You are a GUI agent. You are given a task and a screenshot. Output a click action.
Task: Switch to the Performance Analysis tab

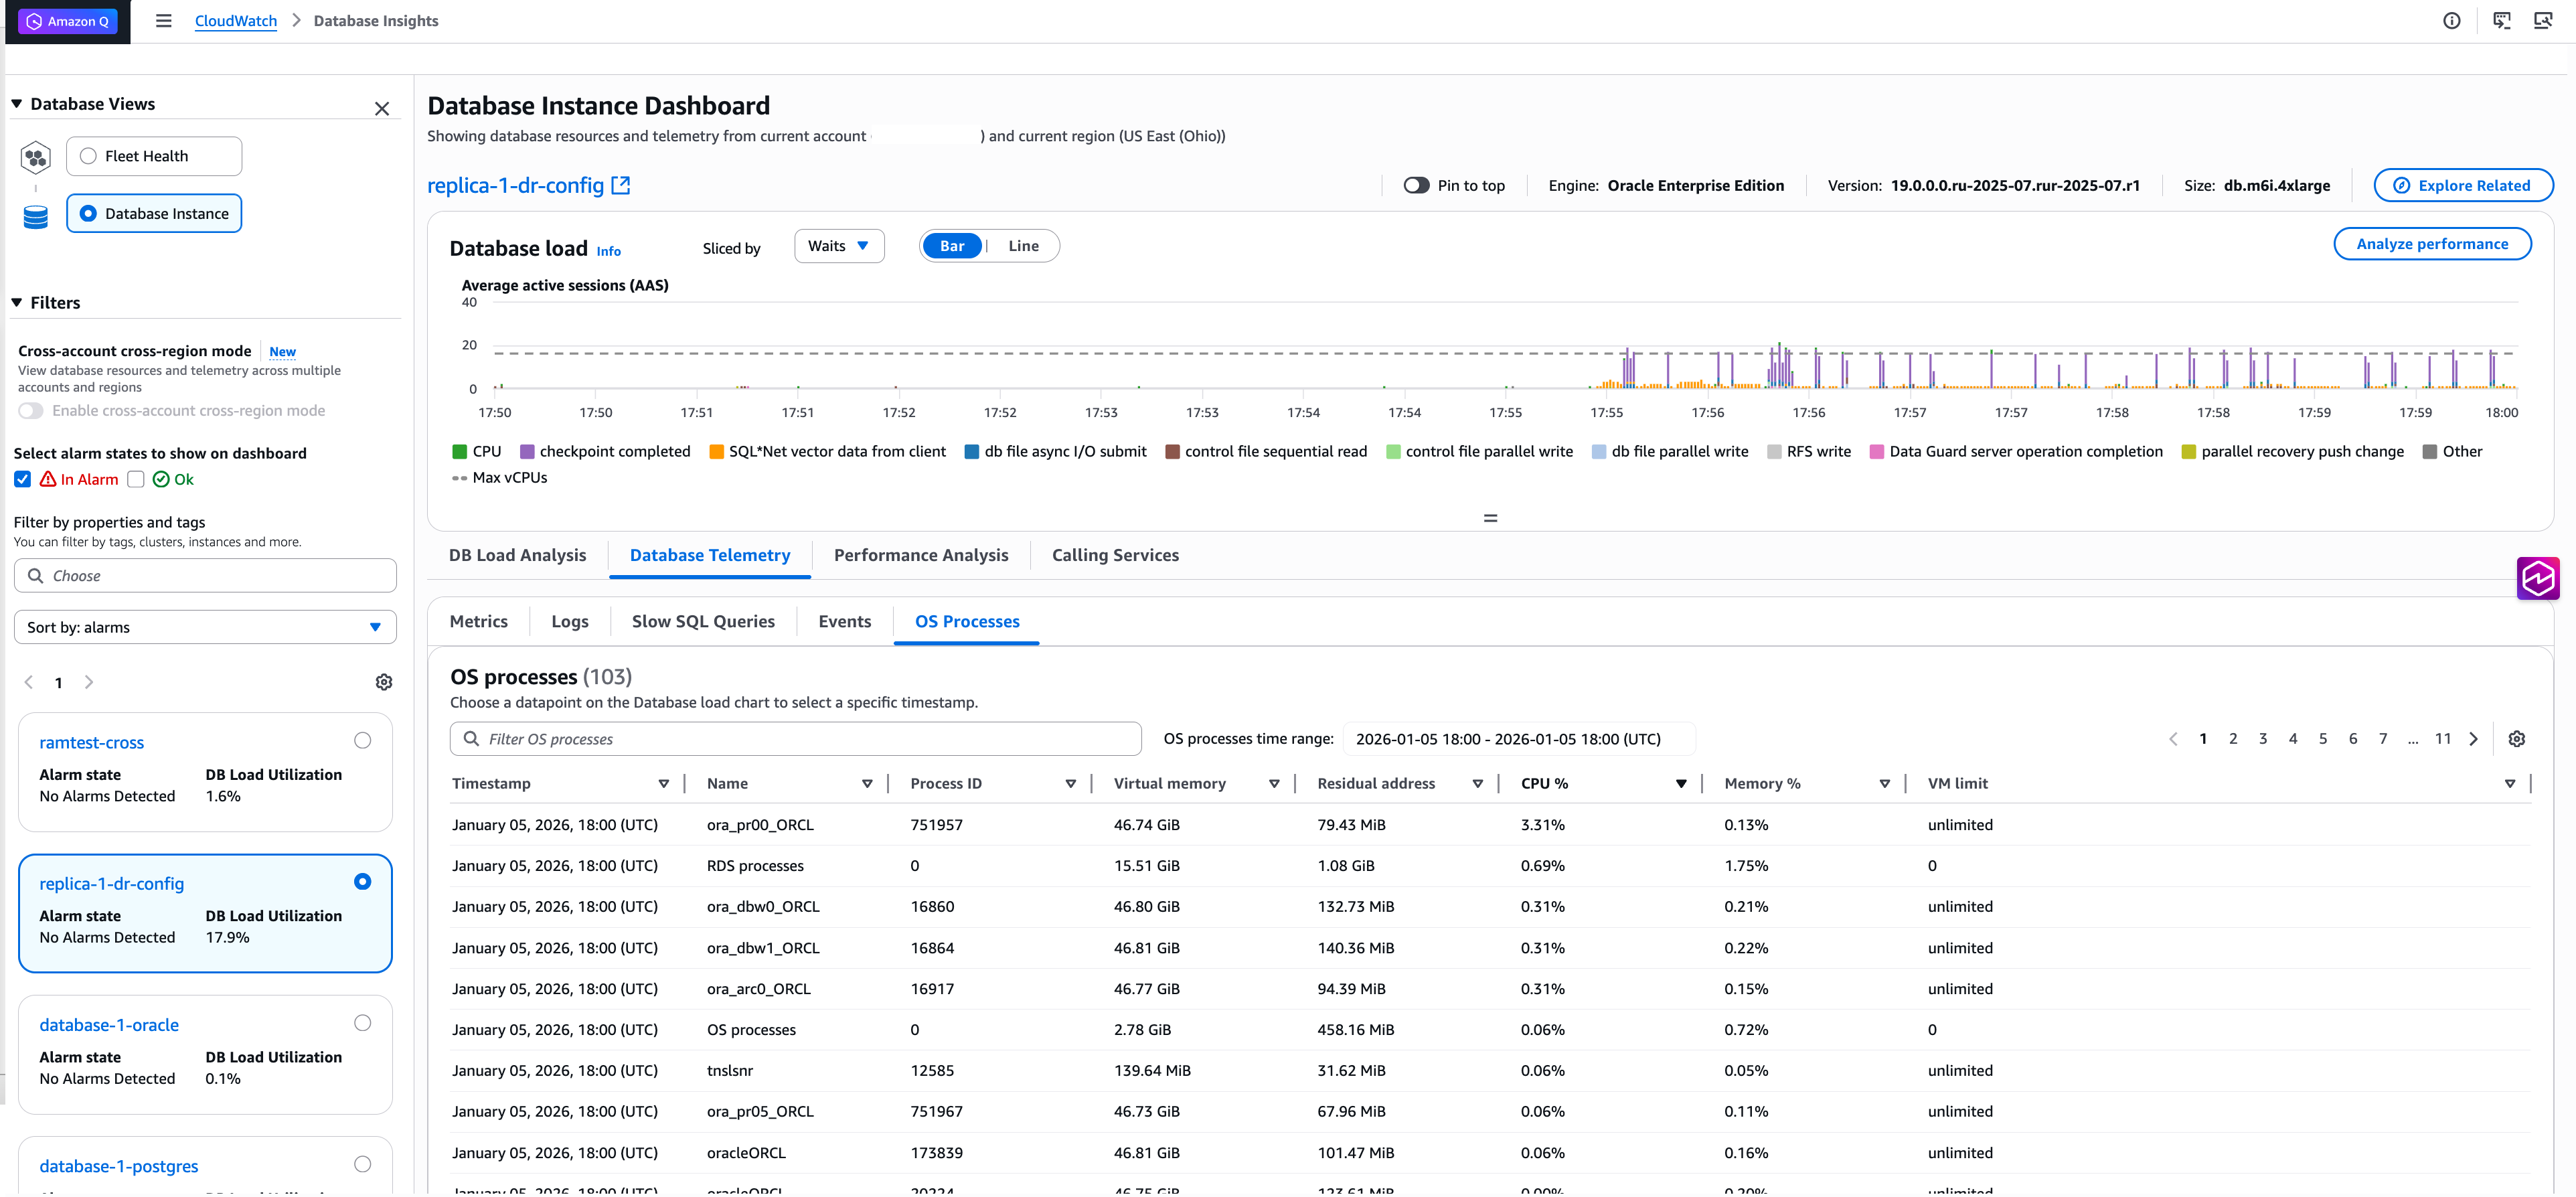(x=921, y=555)
